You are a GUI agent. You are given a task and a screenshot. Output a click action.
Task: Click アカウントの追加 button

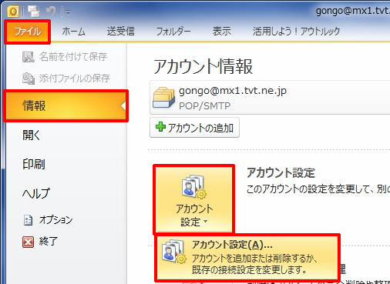194,128
